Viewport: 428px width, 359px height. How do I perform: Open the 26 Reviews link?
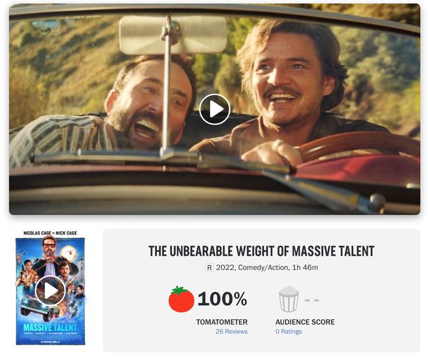(232, 331)
